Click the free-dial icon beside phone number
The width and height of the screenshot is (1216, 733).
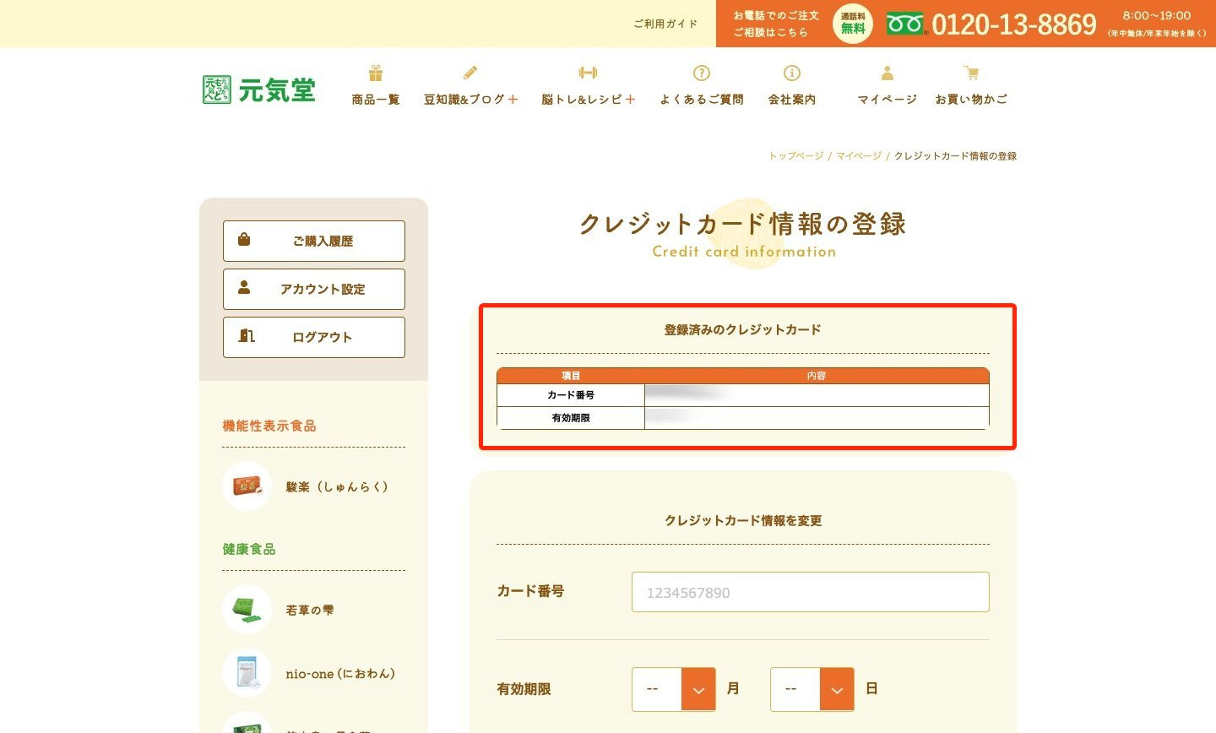(x=905, y=24)
